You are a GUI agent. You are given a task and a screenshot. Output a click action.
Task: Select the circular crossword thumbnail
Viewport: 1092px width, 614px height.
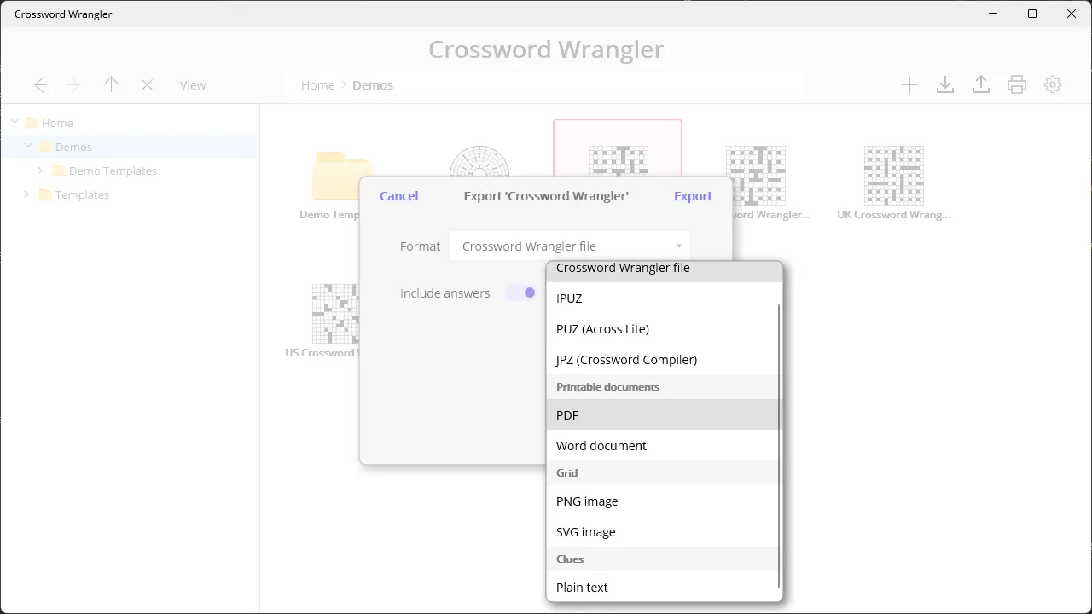pos(479,160)
